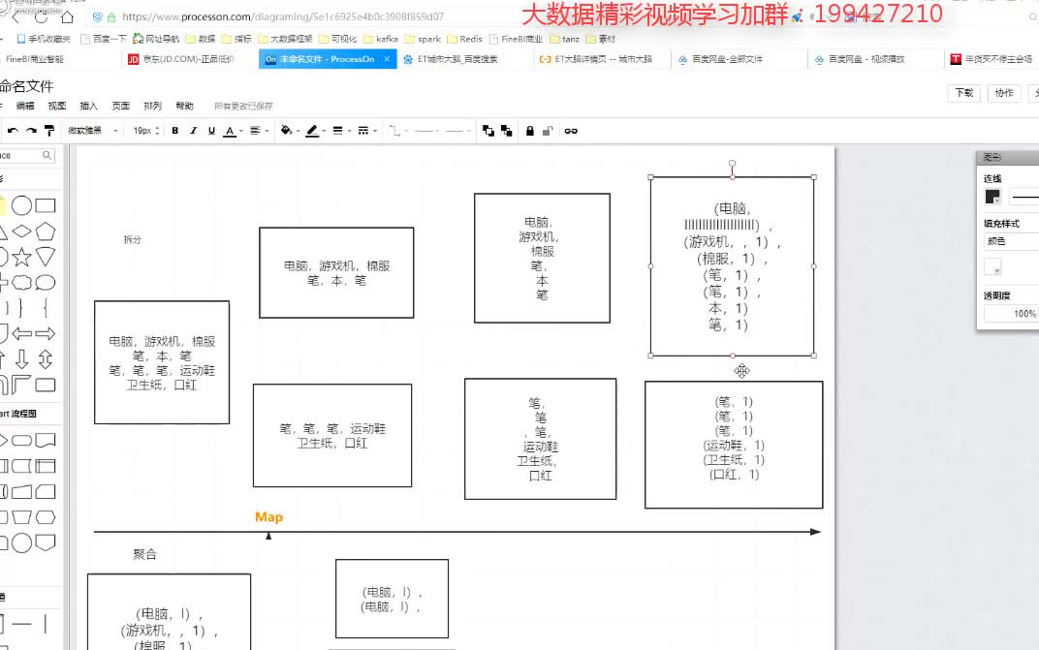Open the line style dropdown
The image size is (1039, 650).
pyautogui.click(x=339, y=131)
